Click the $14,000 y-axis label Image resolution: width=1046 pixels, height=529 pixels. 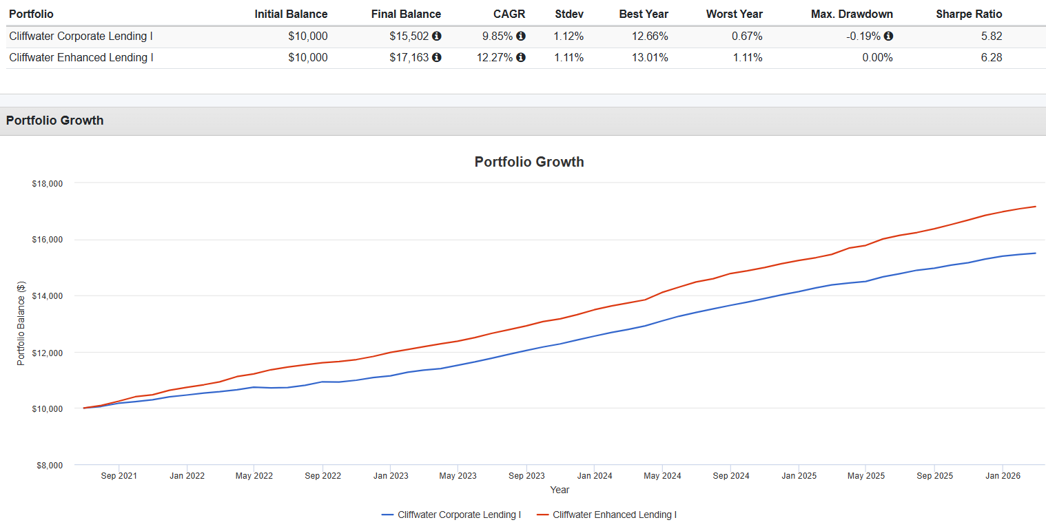tap(48, 296)
